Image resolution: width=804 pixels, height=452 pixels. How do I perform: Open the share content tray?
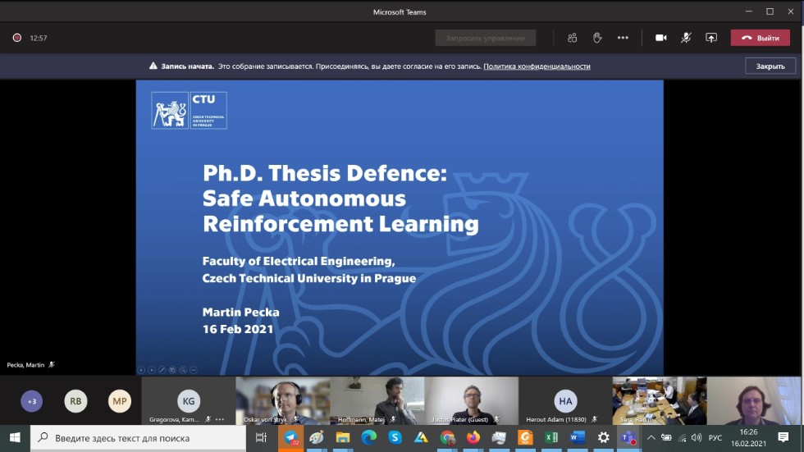point(711,38)
